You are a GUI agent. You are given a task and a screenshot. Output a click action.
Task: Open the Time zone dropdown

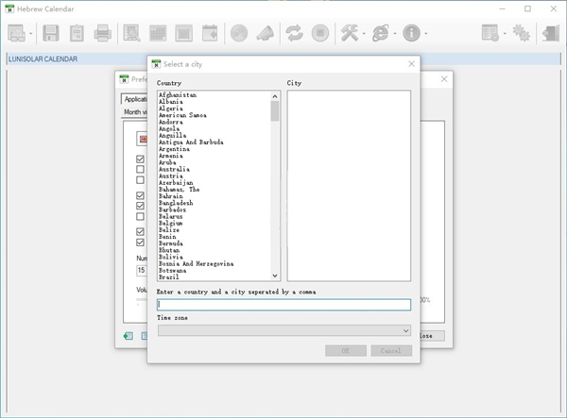point(406,331)
